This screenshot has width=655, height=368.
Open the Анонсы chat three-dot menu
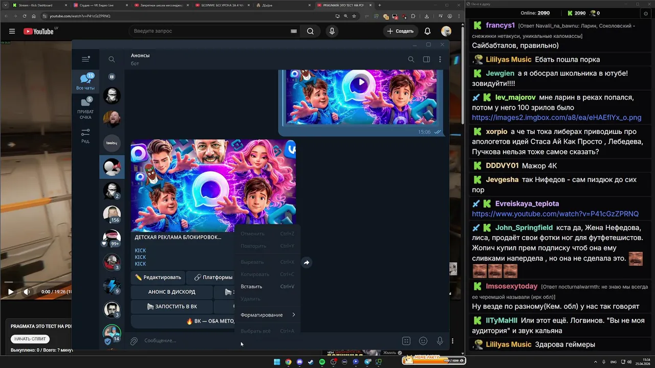(440, 59)
